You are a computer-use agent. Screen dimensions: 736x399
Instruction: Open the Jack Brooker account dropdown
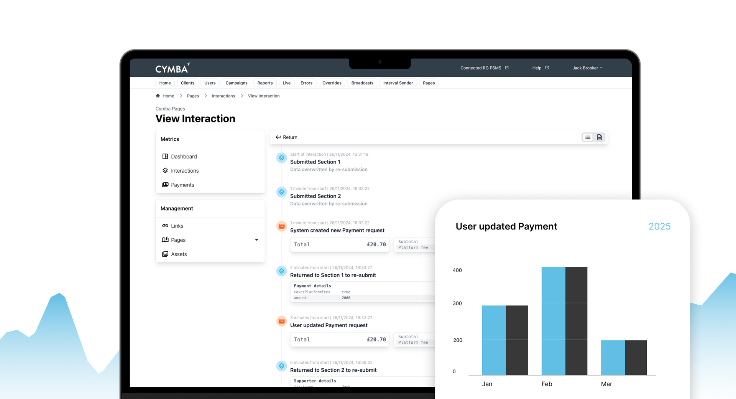tap(587, 68)
